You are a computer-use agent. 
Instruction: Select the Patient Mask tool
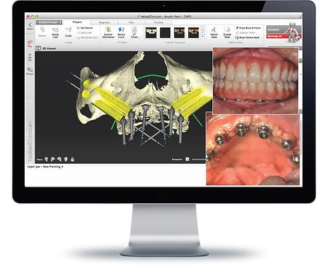point(214,32)
